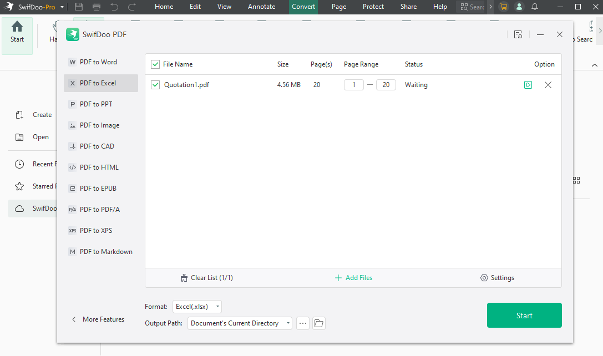This screenshot has height=356, width=603.
Task: Open notifications via the bell icon
Action: coord(534,7)
